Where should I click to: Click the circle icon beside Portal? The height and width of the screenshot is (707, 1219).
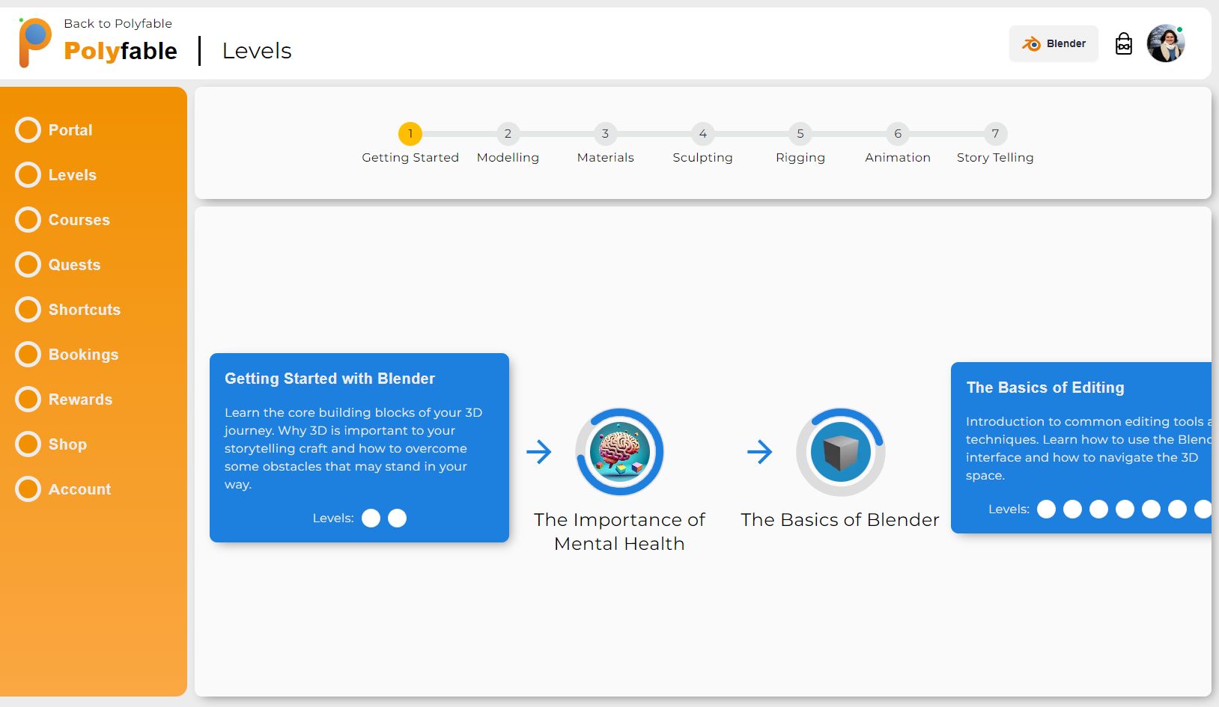28,129
